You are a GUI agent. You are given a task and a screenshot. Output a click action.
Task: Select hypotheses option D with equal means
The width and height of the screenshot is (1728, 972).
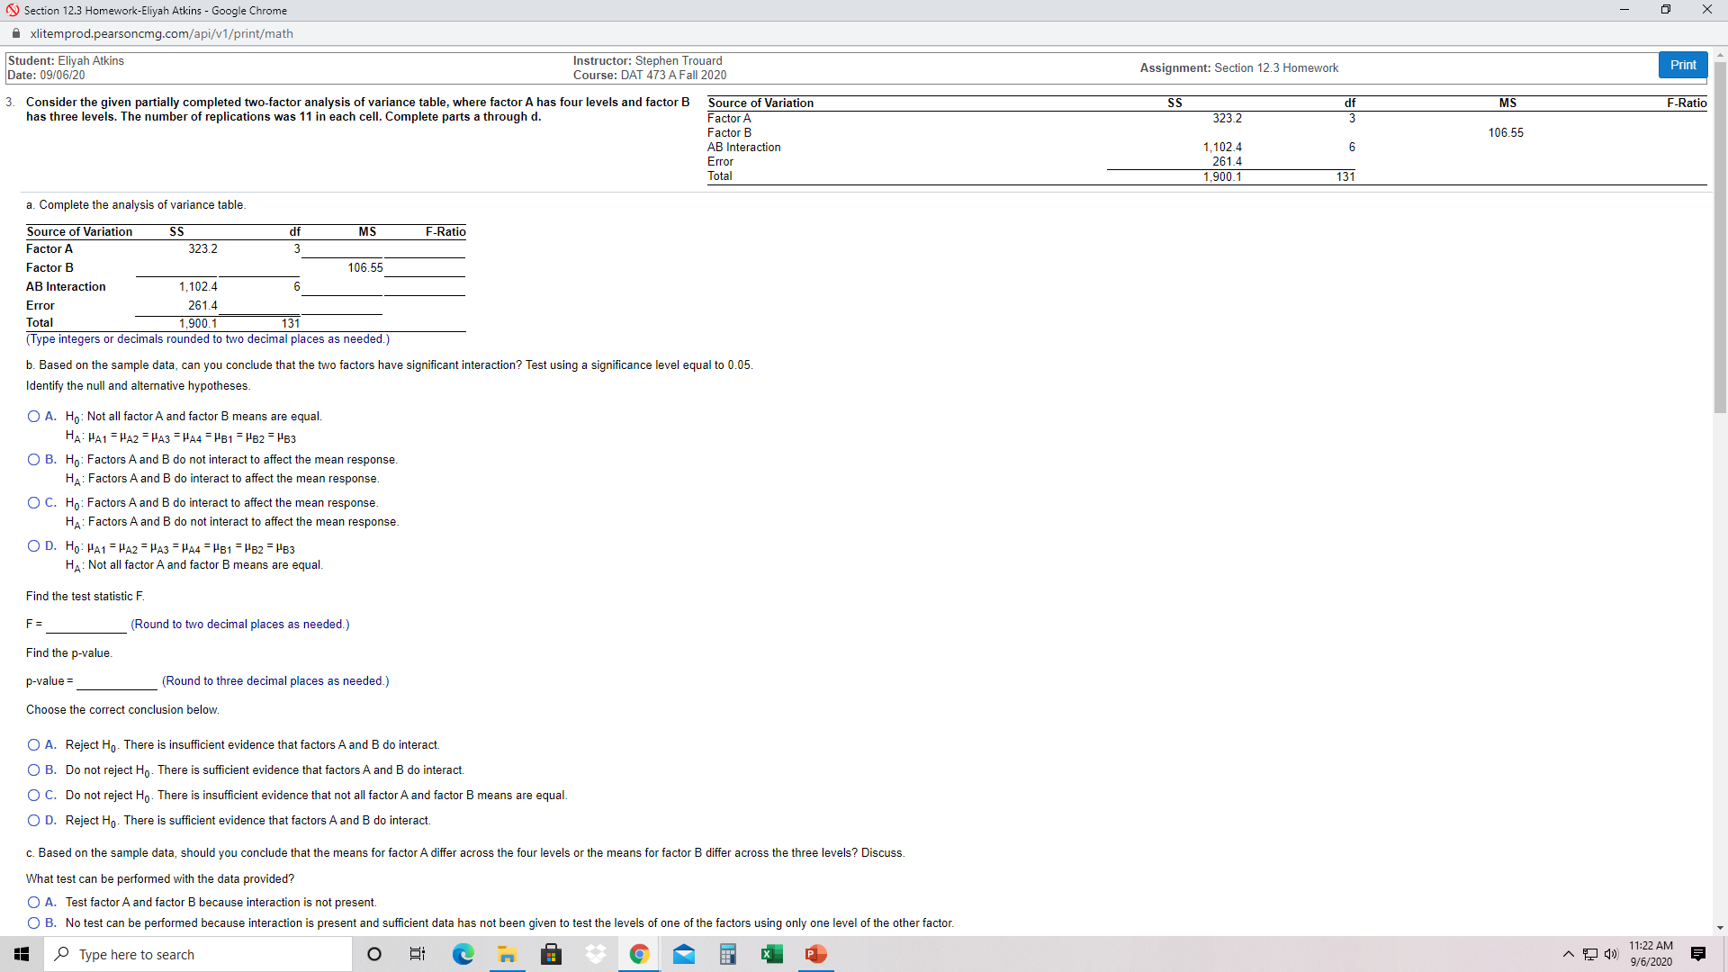pyautogui.click(x=33, y=546)
